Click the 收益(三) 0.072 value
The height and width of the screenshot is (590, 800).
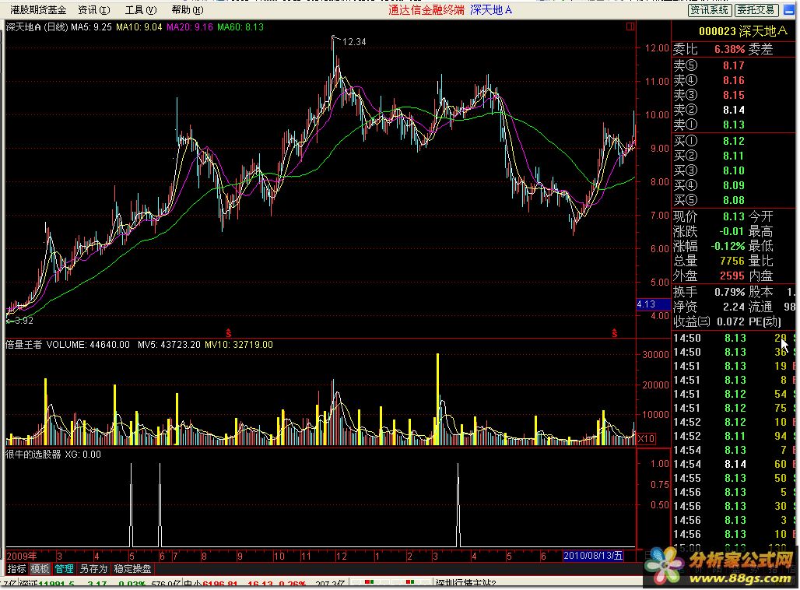(731, 321)
